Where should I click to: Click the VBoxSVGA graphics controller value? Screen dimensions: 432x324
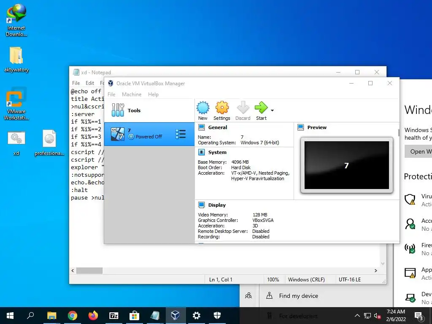[x=263, y=220]
